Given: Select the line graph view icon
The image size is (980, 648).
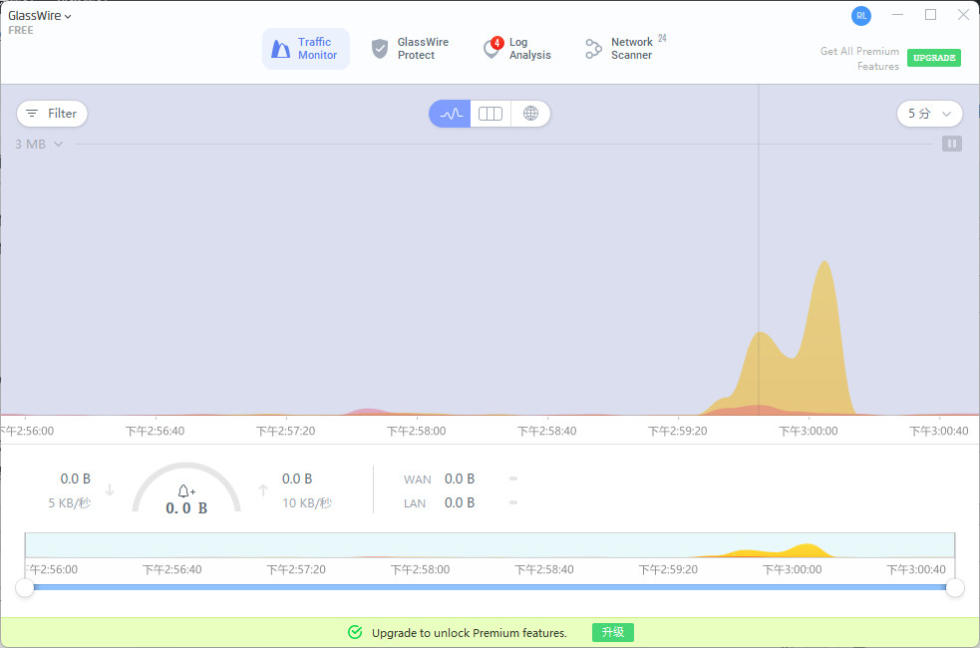Looking at the screenshot, I should 451,114.
